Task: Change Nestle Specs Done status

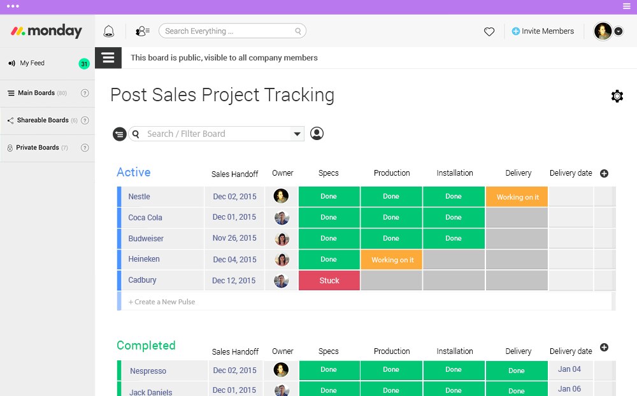Action: 329,197
